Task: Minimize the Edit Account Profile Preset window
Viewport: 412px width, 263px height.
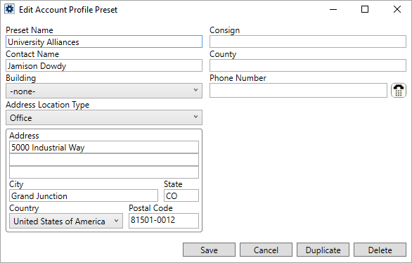Action: click(x=333, y=9)
